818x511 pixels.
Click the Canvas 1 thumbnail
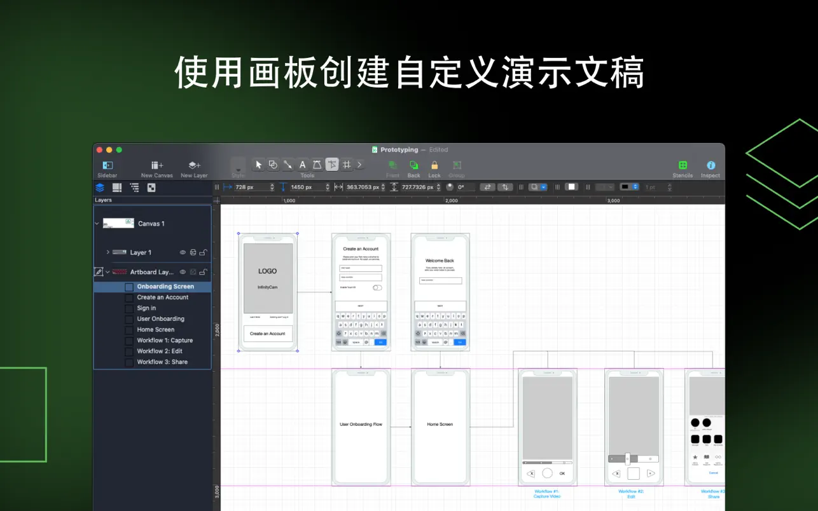pos(118,223)
